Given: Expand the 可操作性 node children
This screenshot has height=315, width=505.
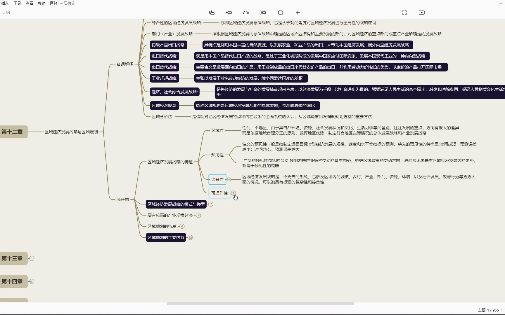Looking at the screenshot, I should [234, 193].
